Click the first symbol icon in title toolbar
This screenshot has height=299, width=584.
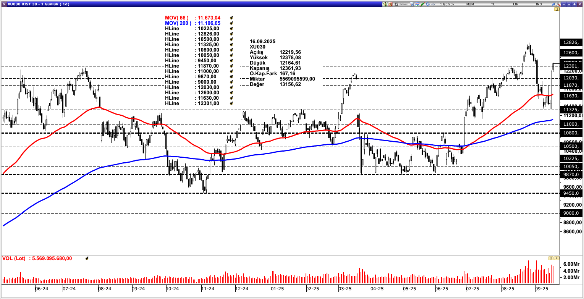[385, 4]
